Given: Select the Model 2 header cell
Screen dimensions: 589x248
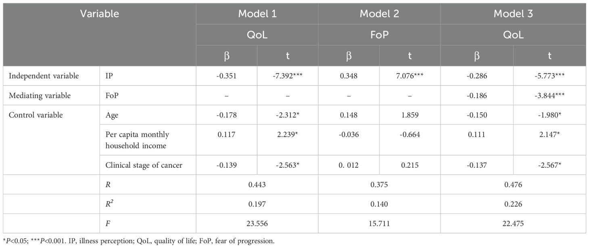Looking at the screenshot, I should (379, 14).
